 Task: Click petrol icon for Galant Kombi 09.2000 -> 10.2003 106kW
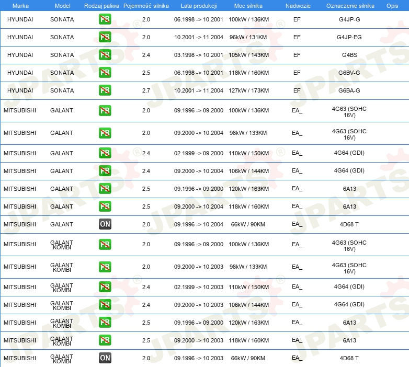[105, 304]
